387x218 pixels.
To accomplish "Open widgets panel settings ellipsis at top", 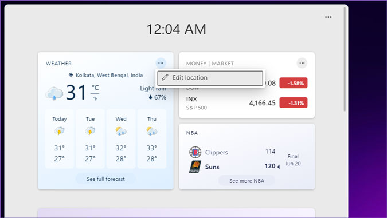I will tap(329, 17).
